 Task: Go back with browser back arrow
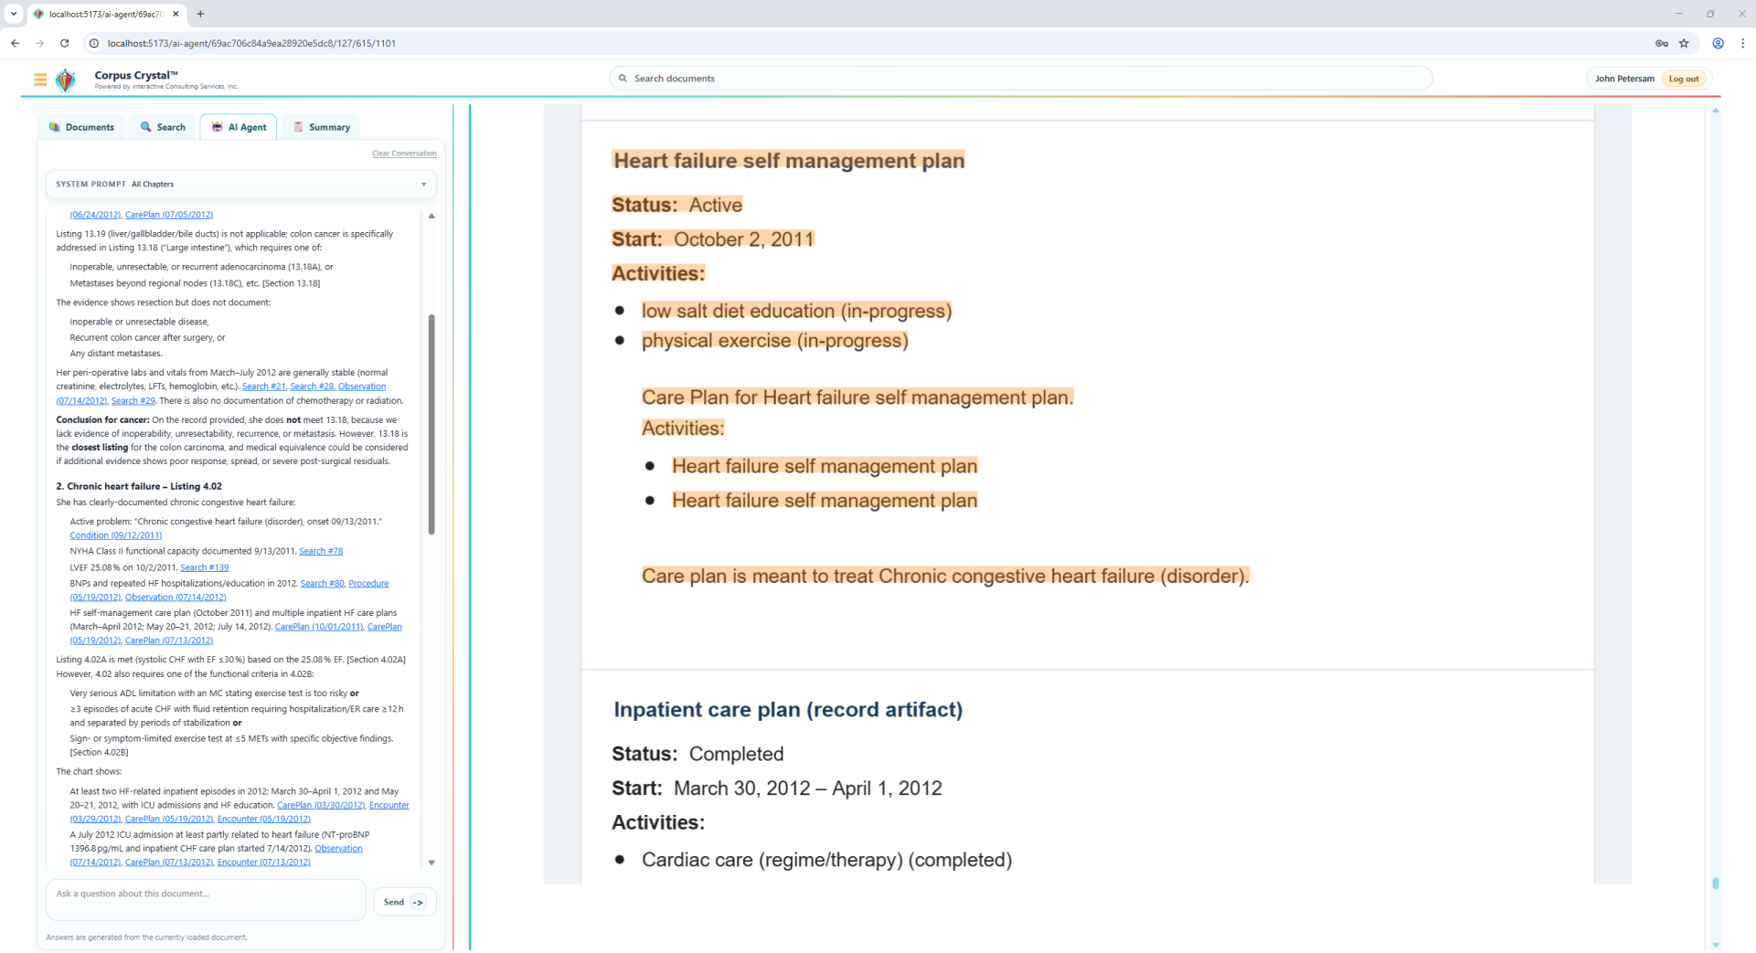tap(16, 43)
